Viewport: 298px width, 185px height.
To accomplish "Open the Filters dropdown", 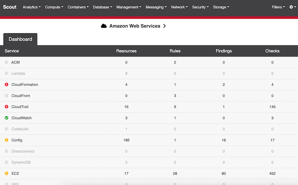I will [278, 7].
